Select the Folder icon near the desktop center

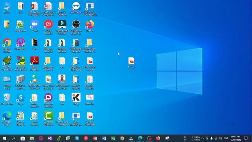pos(131,63)
